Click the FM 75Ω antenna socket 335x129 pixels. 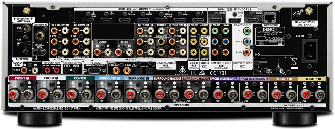click(27, 28)
